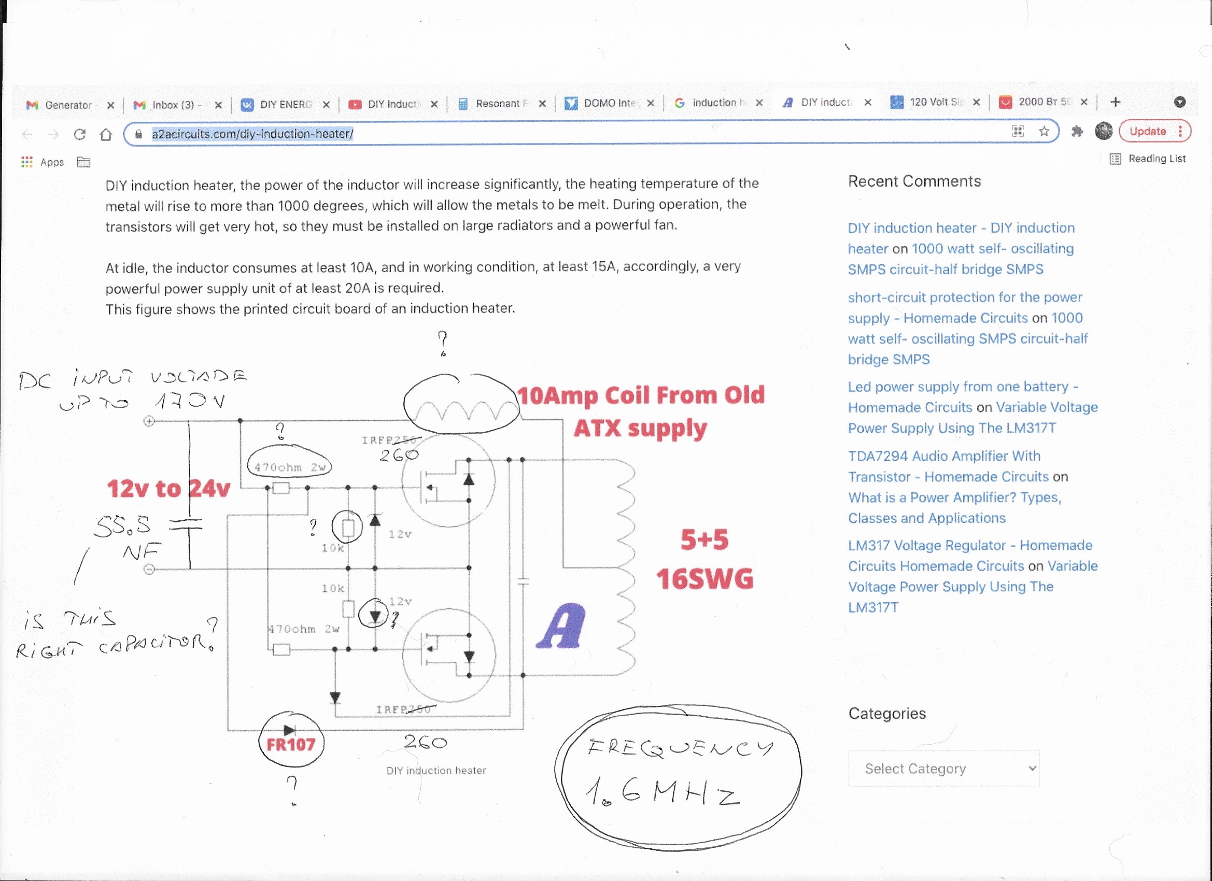Click the QR code icon in address bar

(1018, 132)
